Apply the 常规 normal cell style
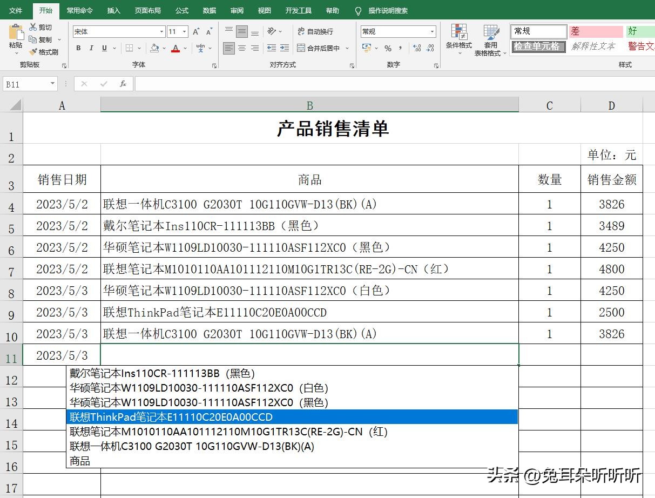655x498 pixels. point(538,31)
